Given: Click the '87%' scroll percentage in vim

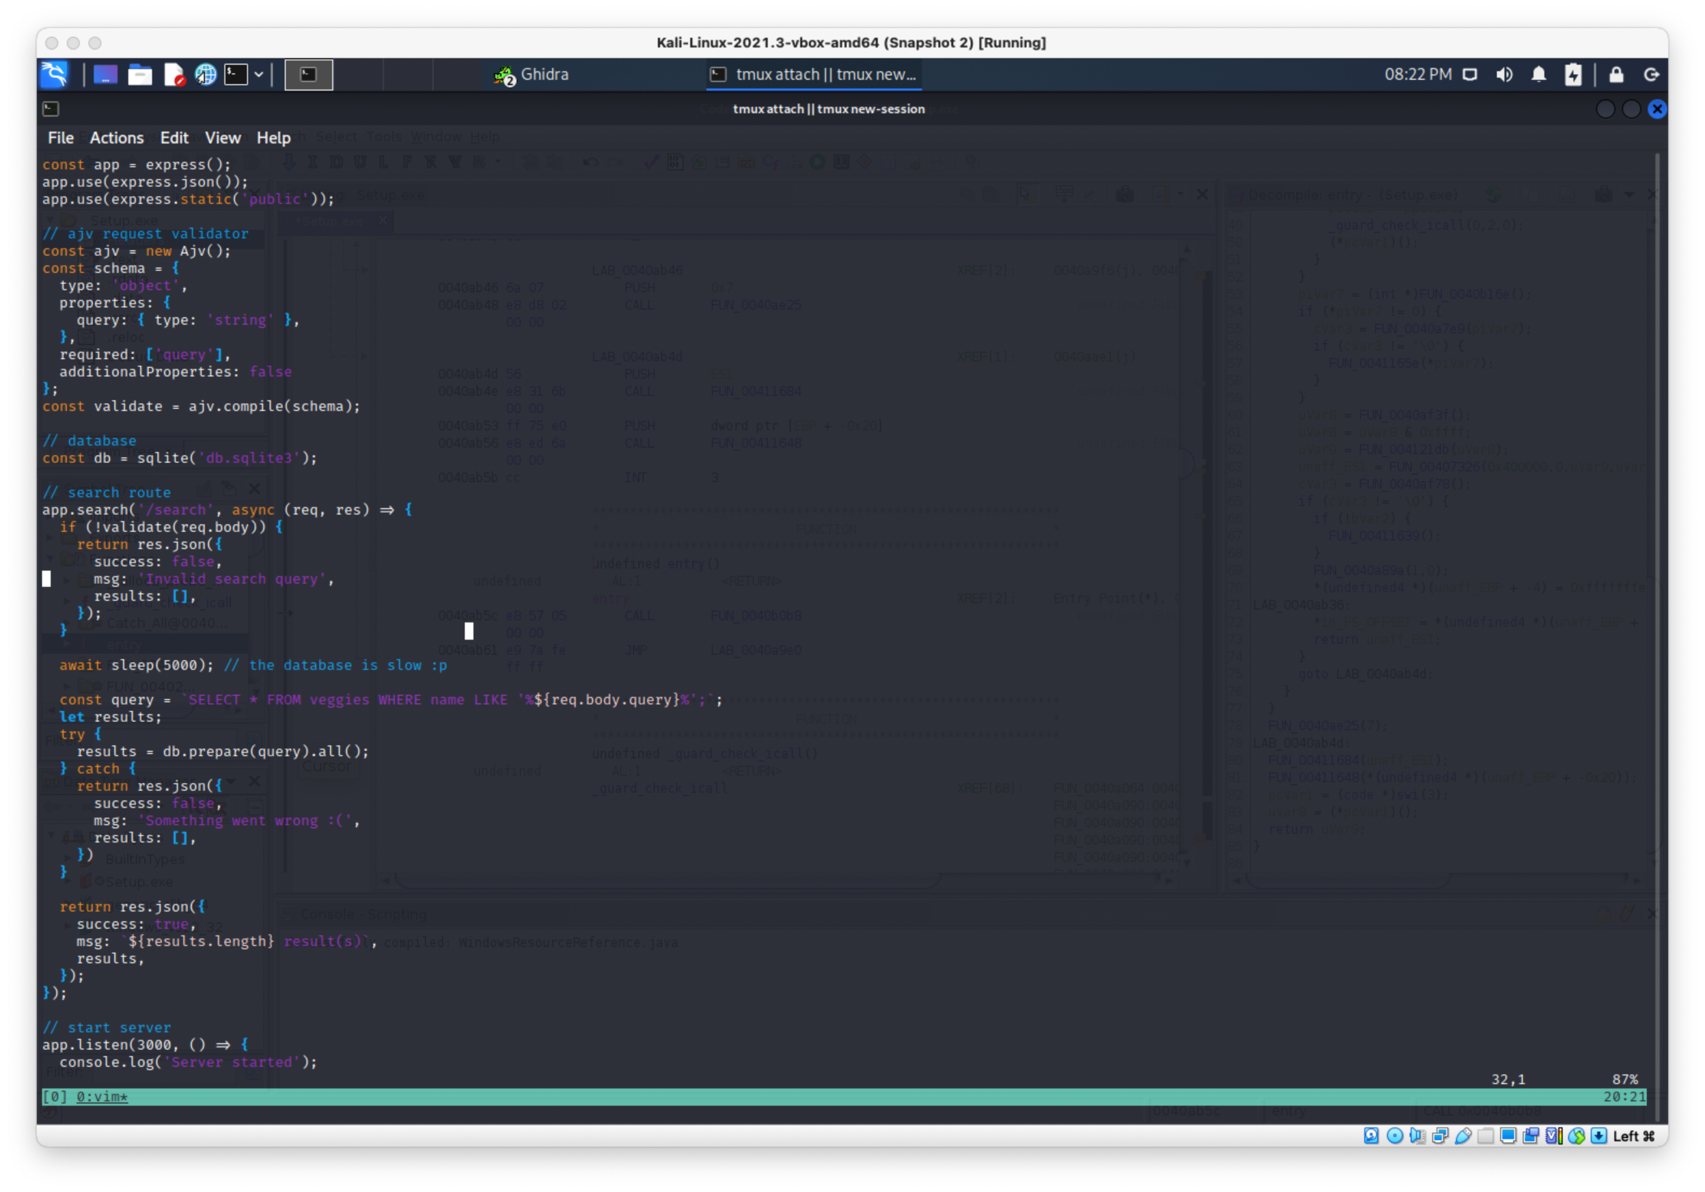Looking at the screenshot, I should 1625,1080.
